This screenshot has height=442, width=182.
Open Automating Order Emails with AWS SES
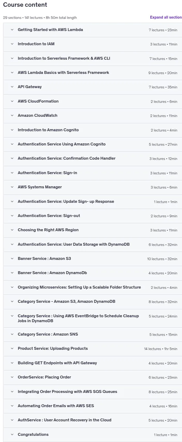(x=56, y=406)
